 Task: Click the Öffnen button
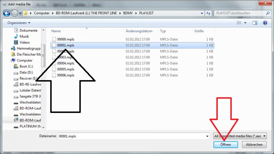tap(226, 145)
